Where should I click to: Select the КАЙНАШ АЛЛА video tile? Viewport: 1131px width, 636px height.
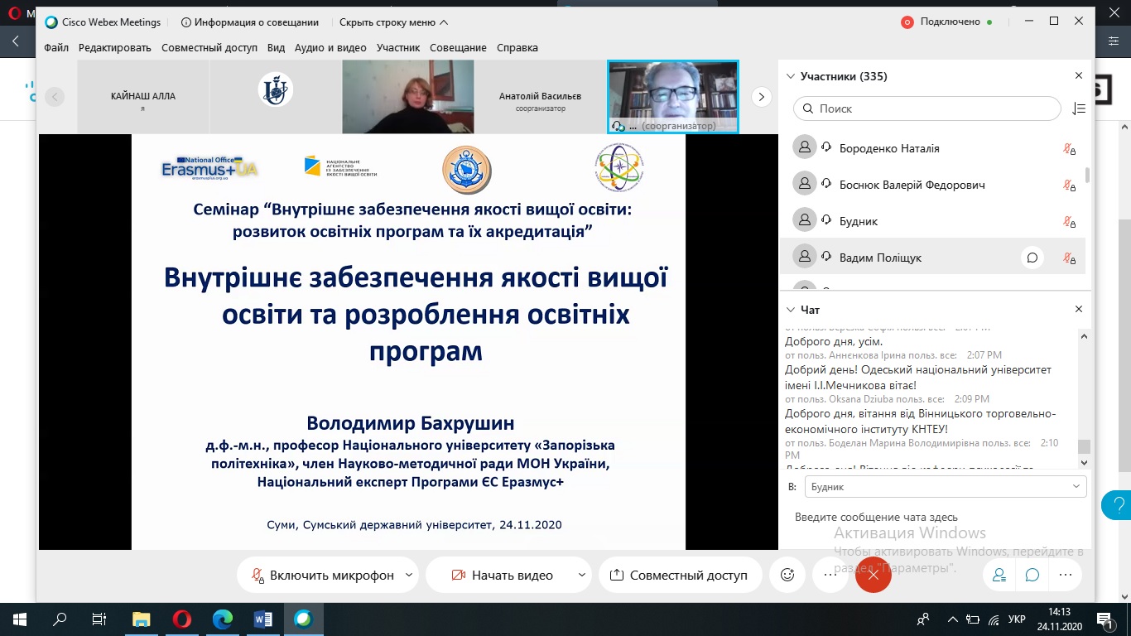pos(143,97)
